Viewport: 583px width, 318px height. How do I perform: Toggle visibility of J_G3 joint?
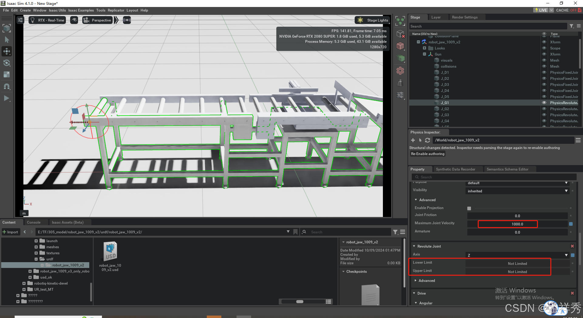pyautogui.click(x=544, y=115)
